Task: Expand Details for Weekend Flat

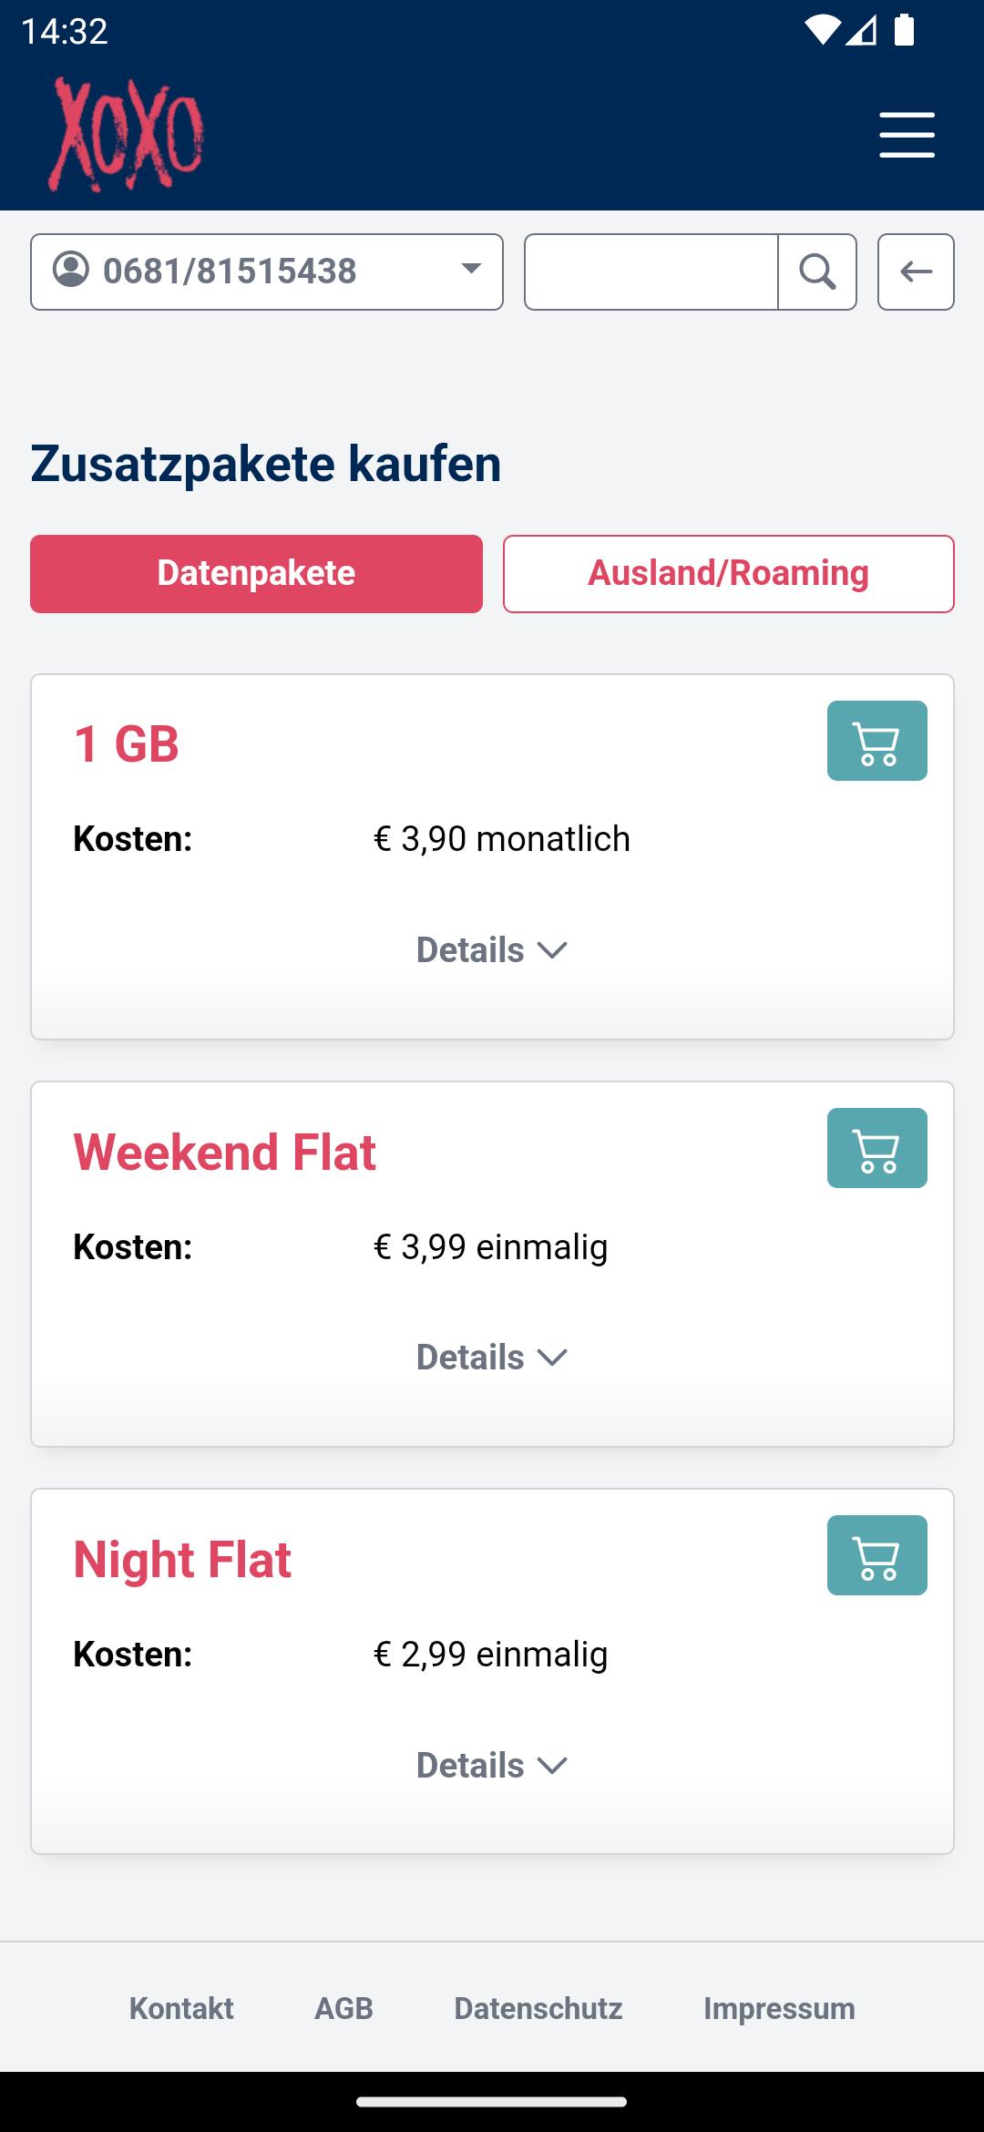Action: pyautogui.click(x=492, y=1358)
